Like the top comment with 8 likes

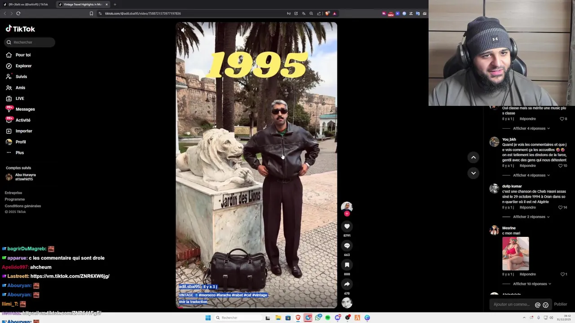tap(562, 119)
